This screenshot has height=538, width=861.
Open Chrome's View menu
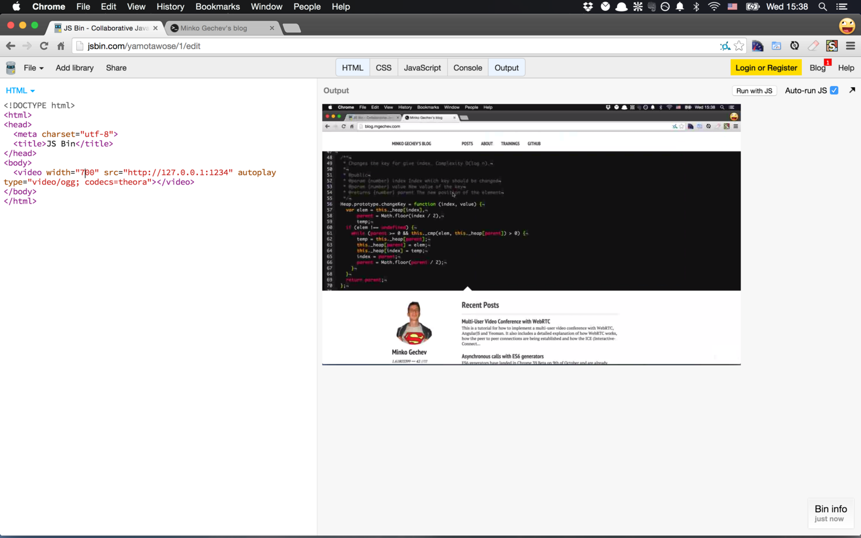(x=136, y=7)
